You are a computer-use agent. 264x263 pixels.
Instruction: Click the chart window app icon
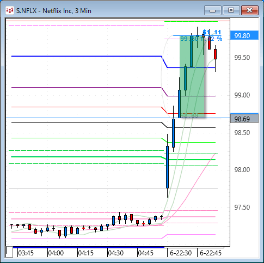point(10,10)
